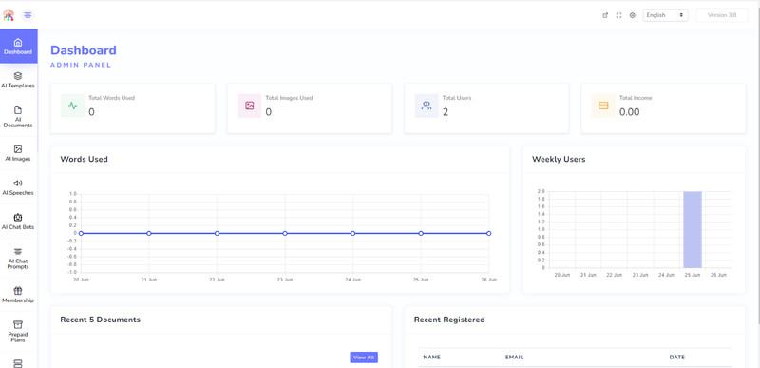Toggle the sidebar with the hamburger icon
The image size is (760, 368).
click(28, 15)
